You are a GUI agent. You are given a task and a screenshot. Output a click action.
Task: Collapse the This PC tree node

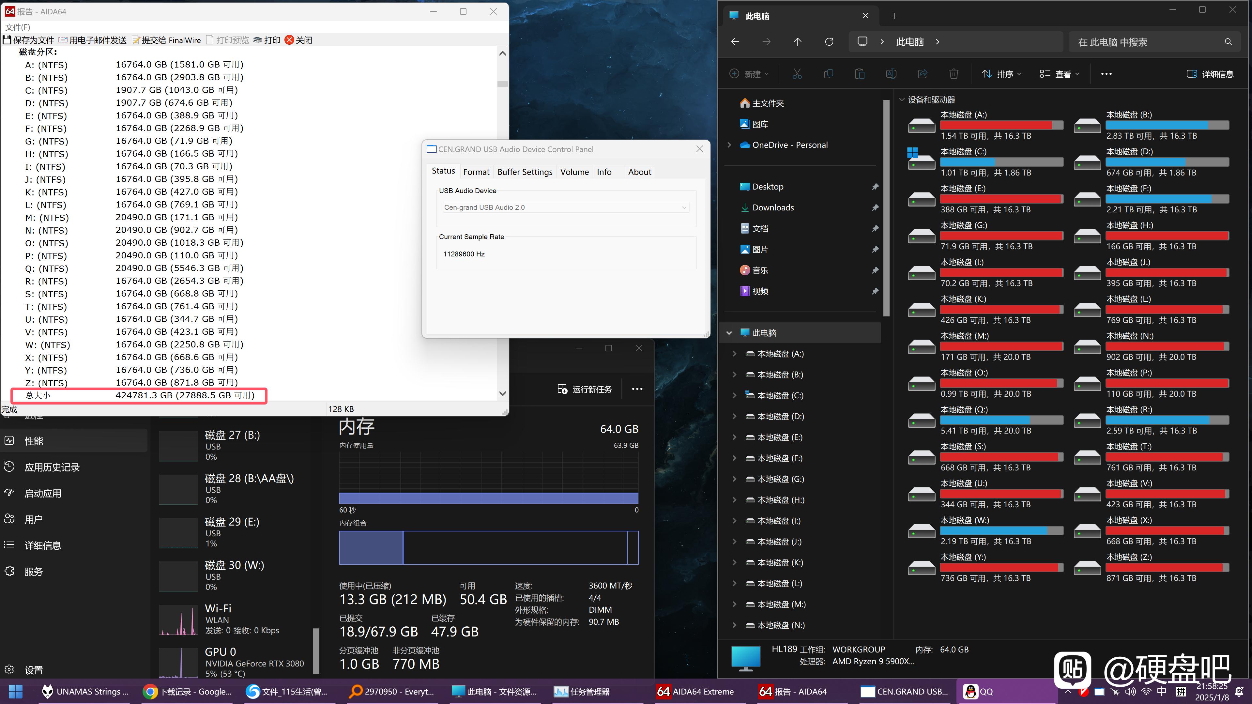click(x=729, y=333)
